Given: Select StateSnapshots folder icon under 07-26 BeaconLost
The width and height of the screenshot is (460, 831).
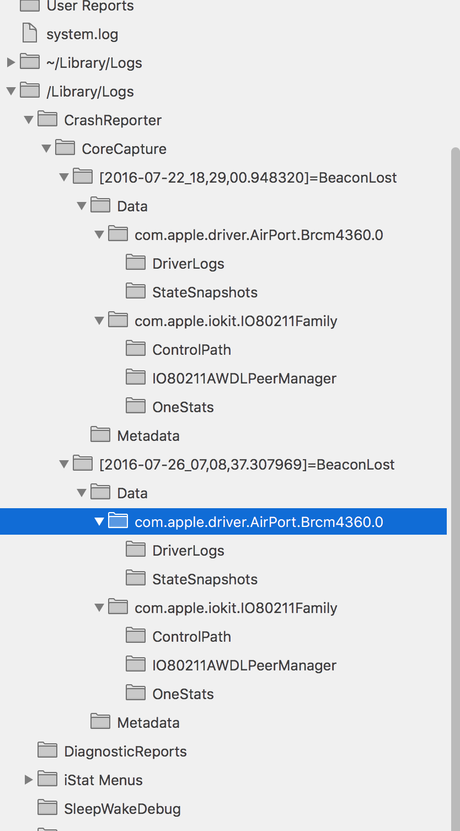Looking at the screenshot, I should (136, 579).
